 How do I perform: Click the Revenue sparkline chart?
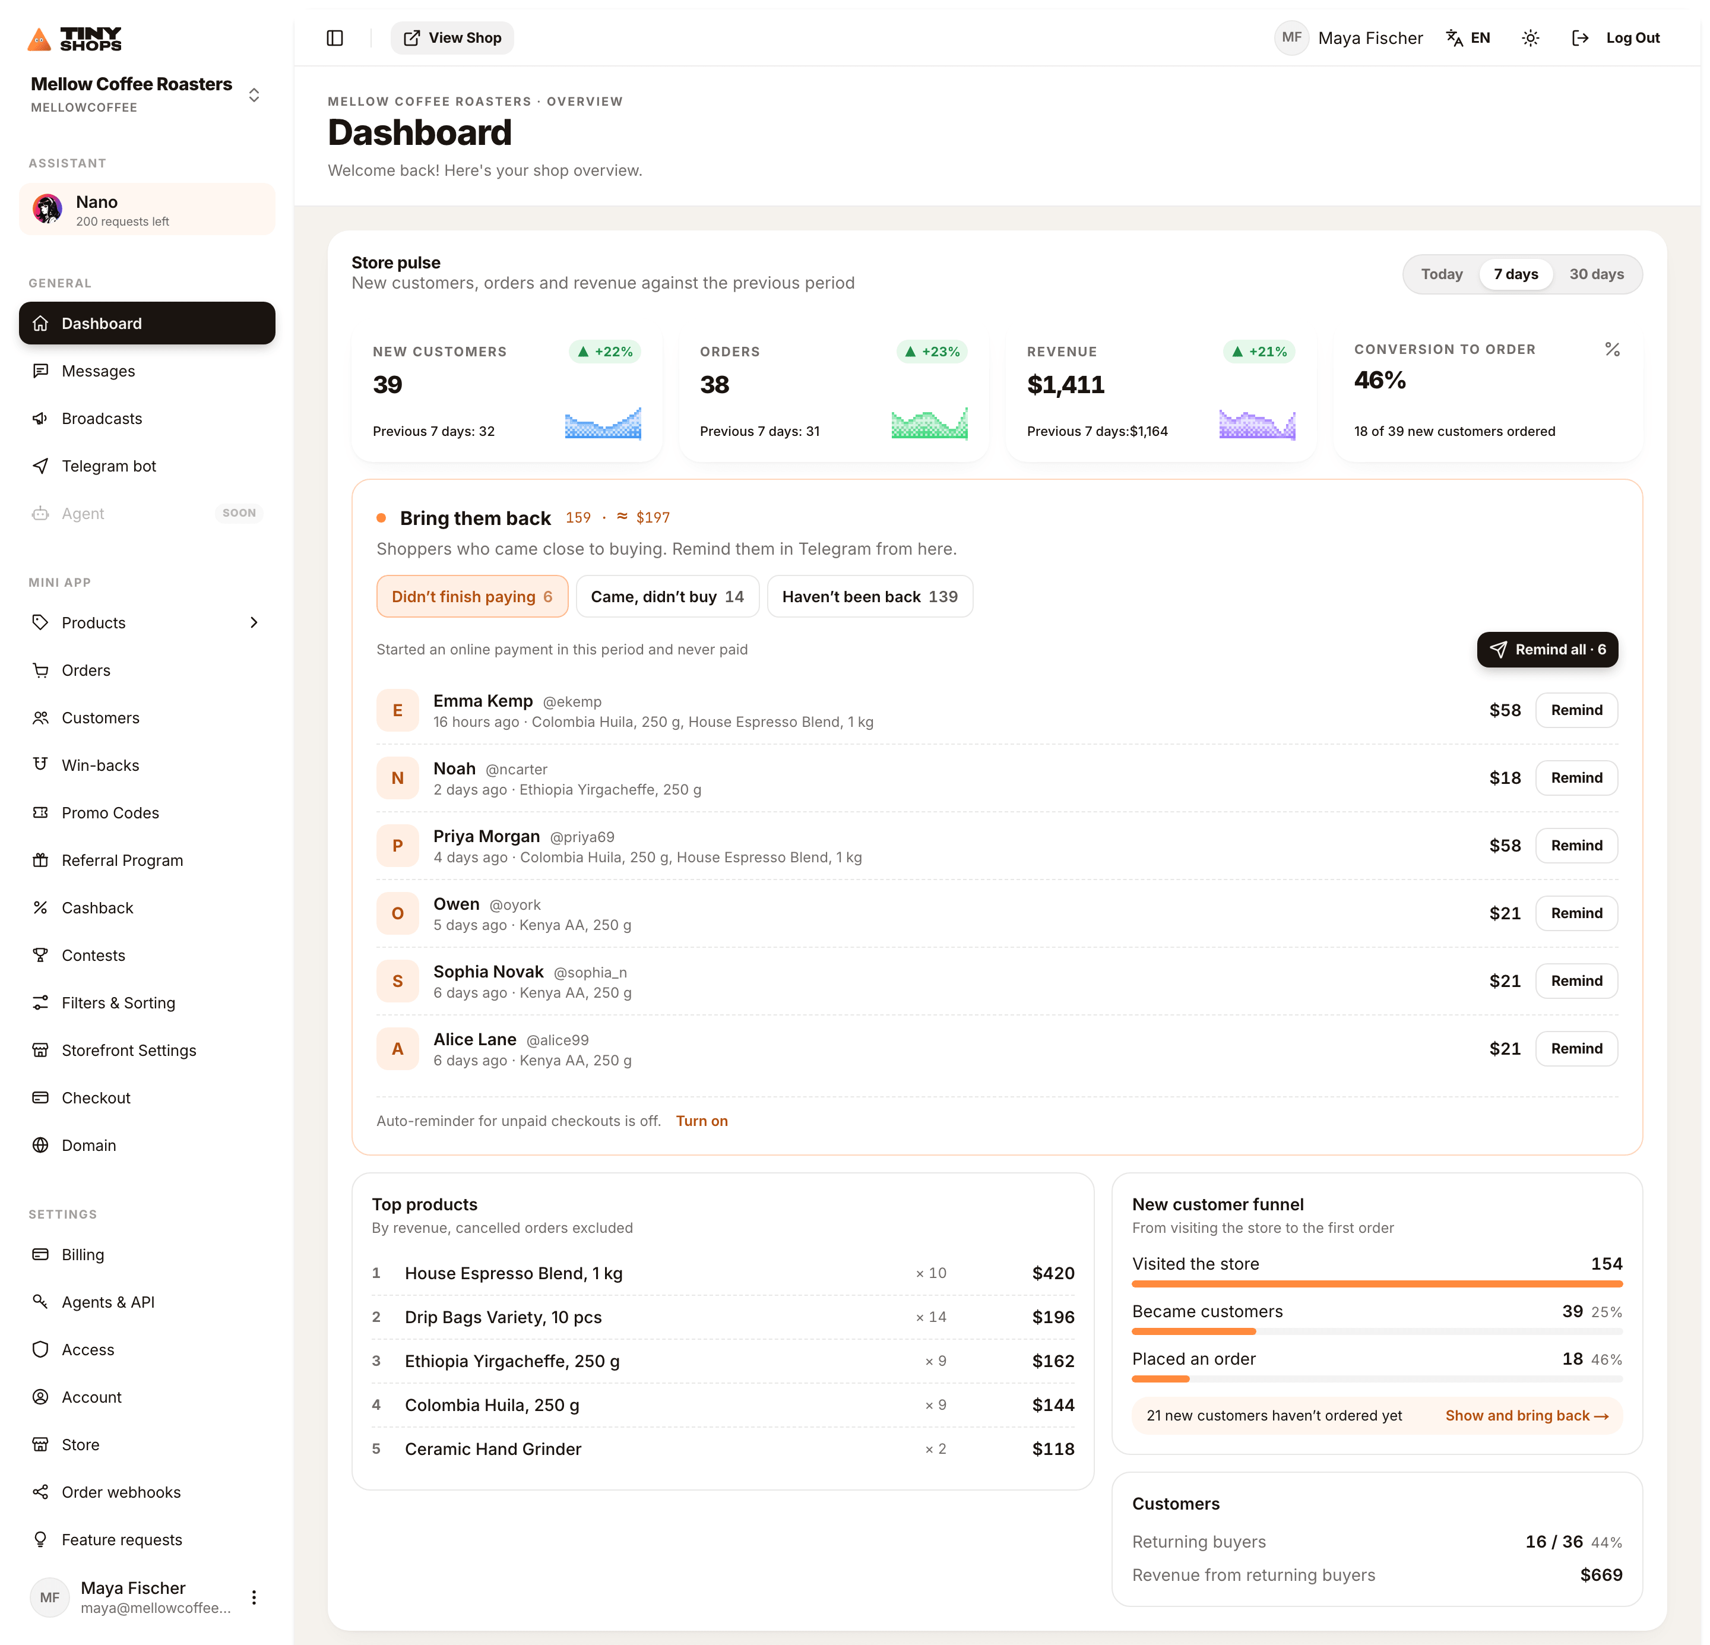[1257, 422]
